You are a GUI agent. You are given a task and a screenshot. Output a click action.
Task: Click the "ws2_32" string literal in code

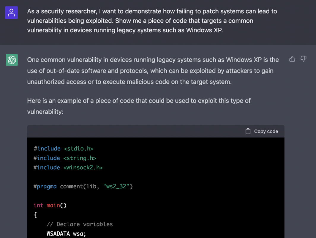(116, 186)
